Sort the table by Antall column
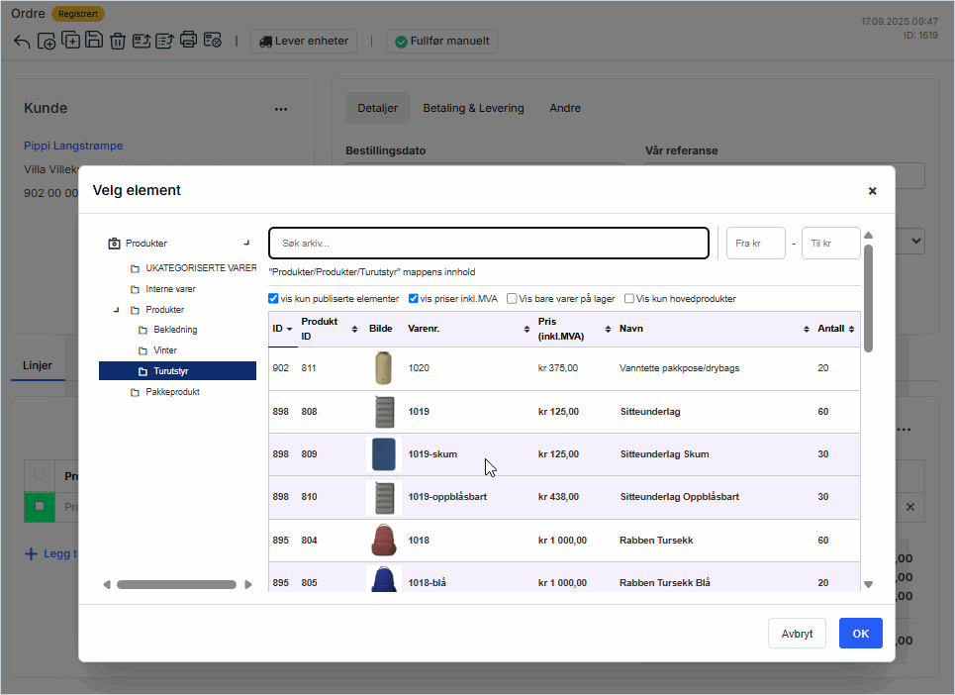This screenshot has height=695, width=955. (851, 329)
